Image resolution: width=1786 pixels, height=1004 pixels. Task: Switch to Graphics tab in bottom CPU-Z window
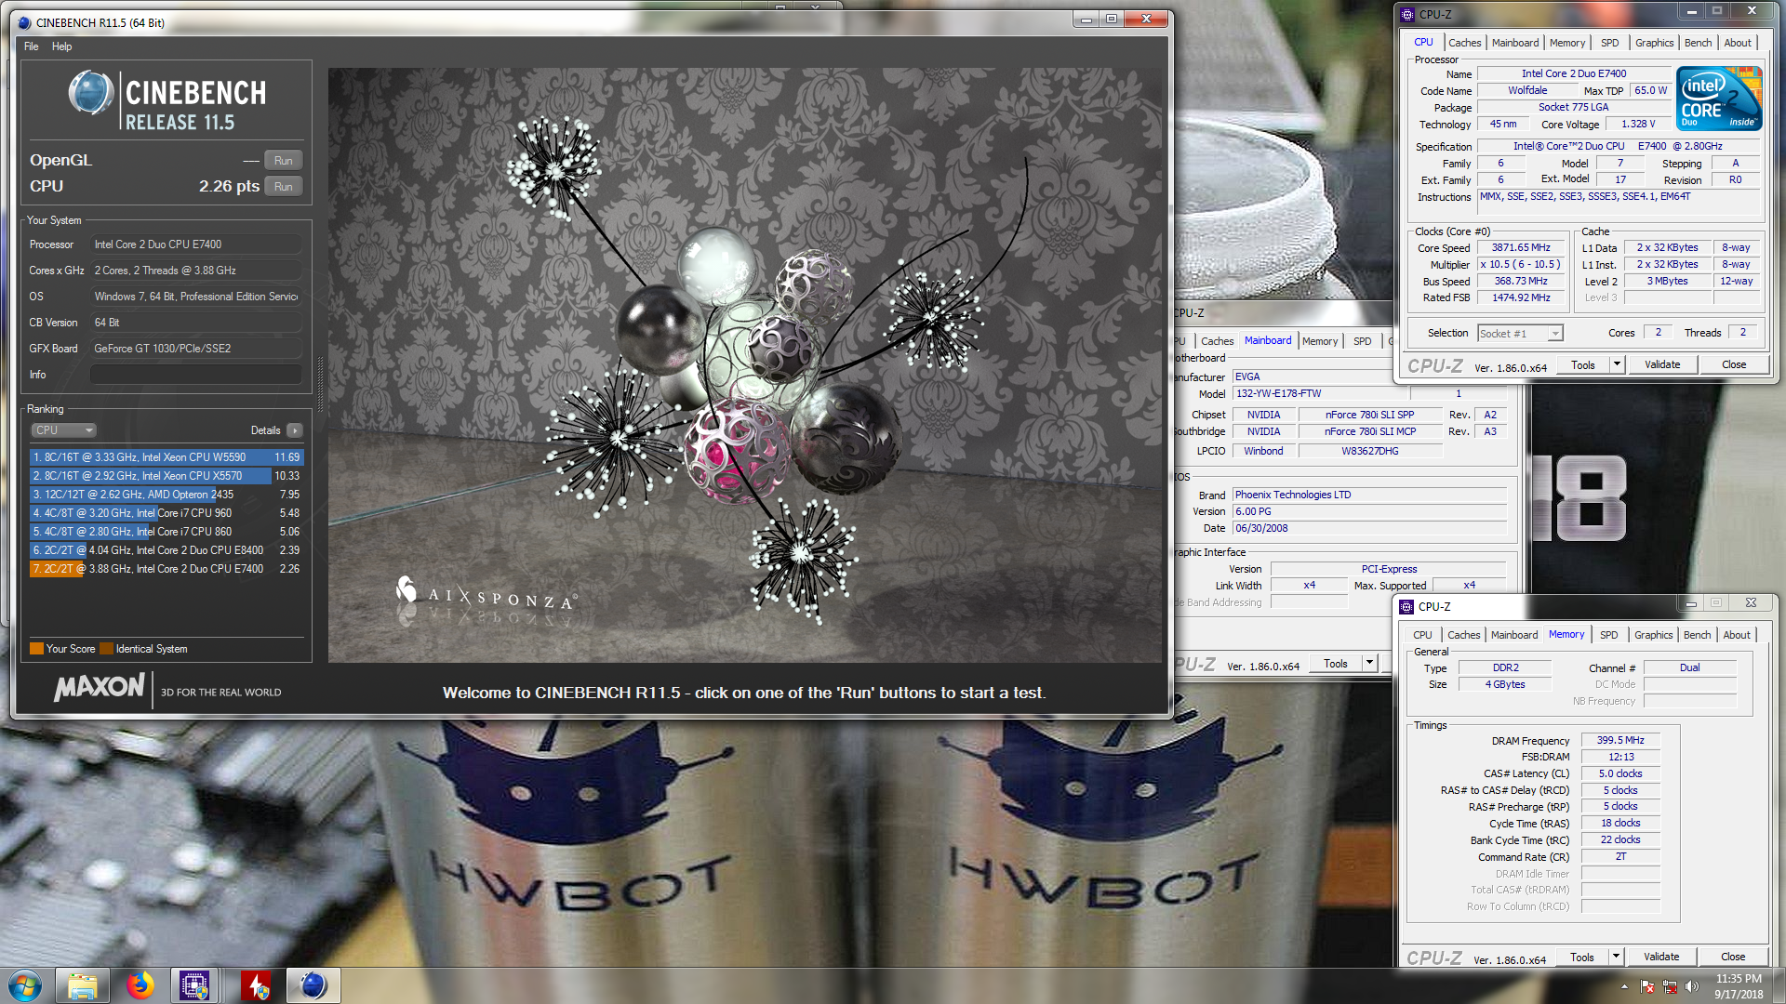click(x=1654, y=635)
